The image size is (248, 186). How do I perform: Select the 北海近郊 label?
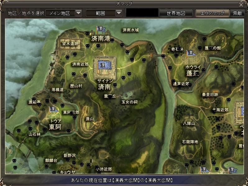click(x=220, y=110)
